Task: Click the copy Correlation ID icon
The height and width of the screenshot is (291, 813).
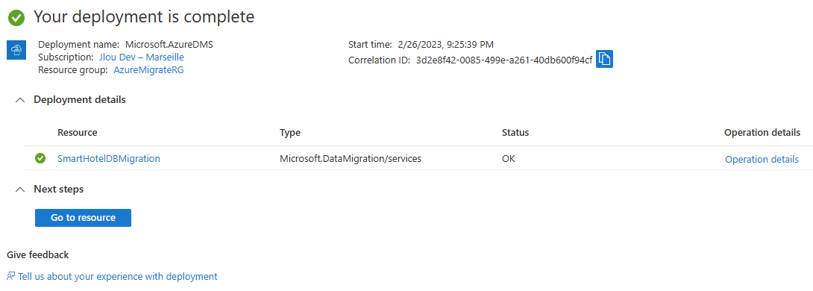Action: [605, 59]
